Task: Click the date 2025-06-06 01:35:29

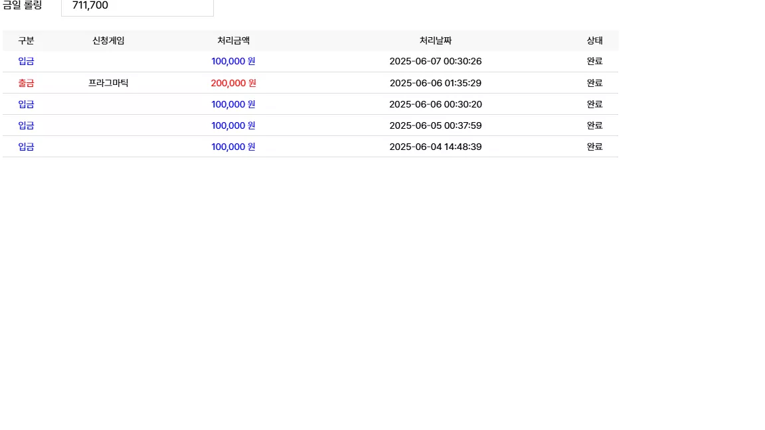Action: [x=435, y=83]
